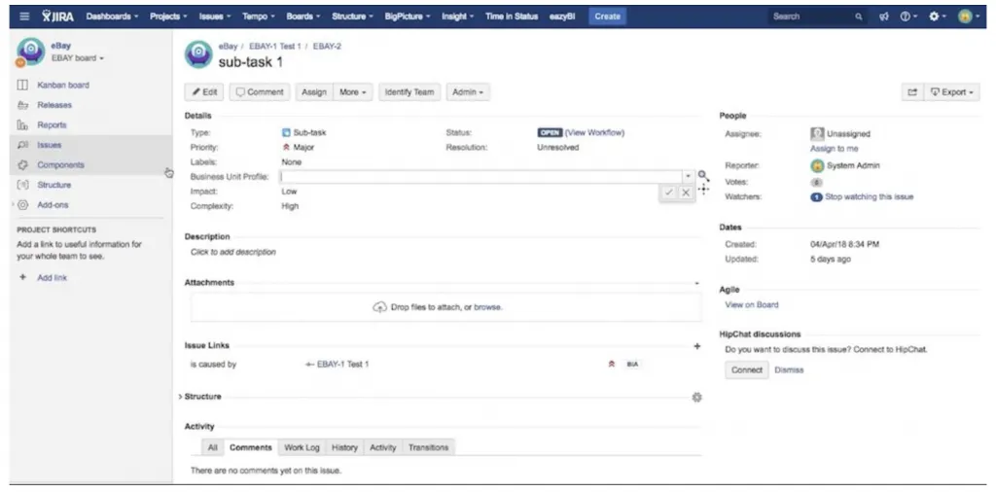Open the Dashboards menu

click(113, 17)
